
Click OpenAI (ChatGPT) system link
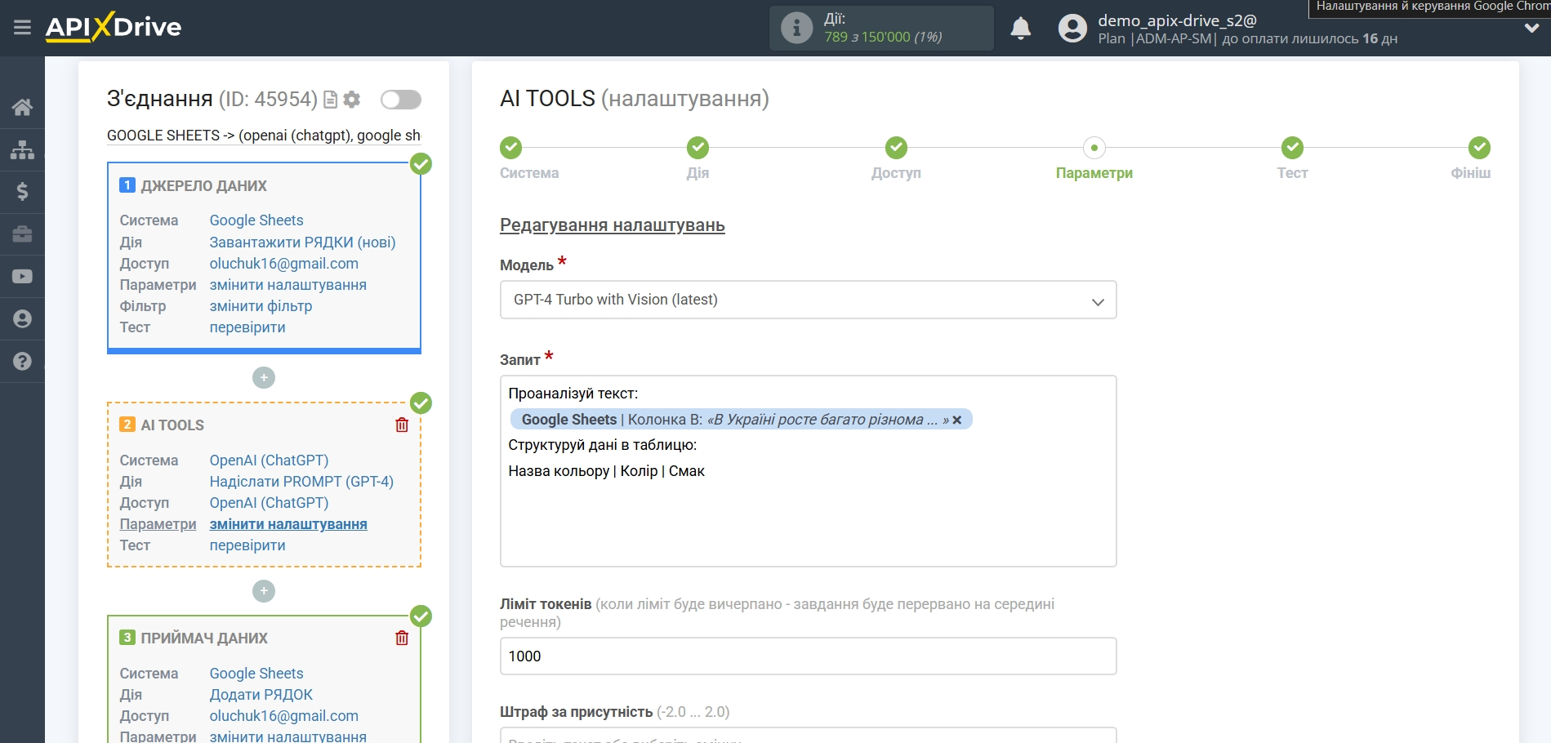269,460
